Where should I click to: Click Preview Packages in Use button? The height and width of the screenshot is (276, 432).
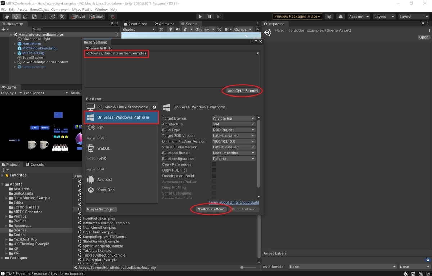point(297,17)
